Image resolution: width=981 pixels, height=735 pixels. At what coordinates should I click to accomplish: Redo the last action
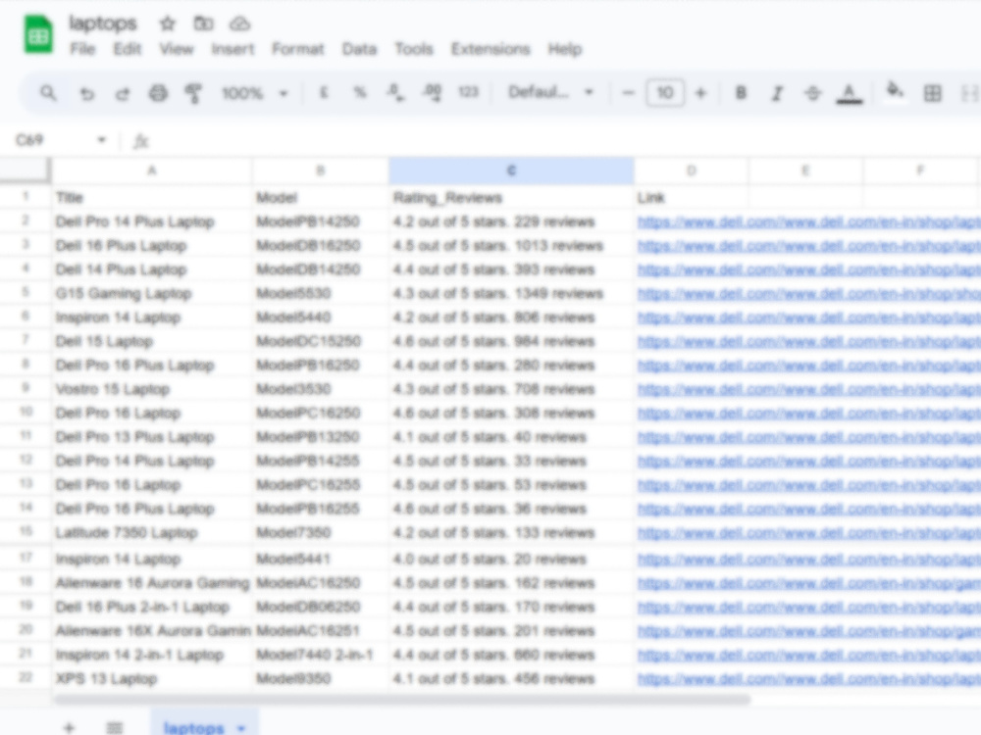(122, 93)
